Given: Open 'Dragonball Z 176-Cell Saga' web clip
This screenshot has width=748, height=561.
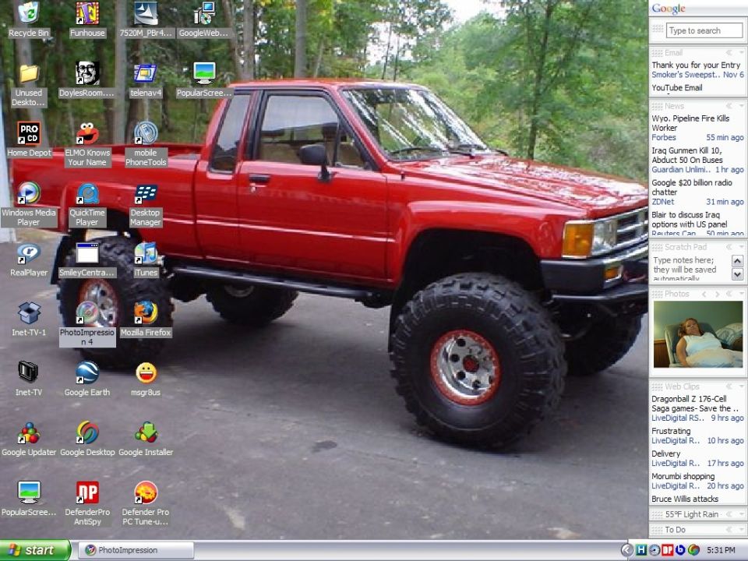Looking at the screenshot, I should [697, 408].
